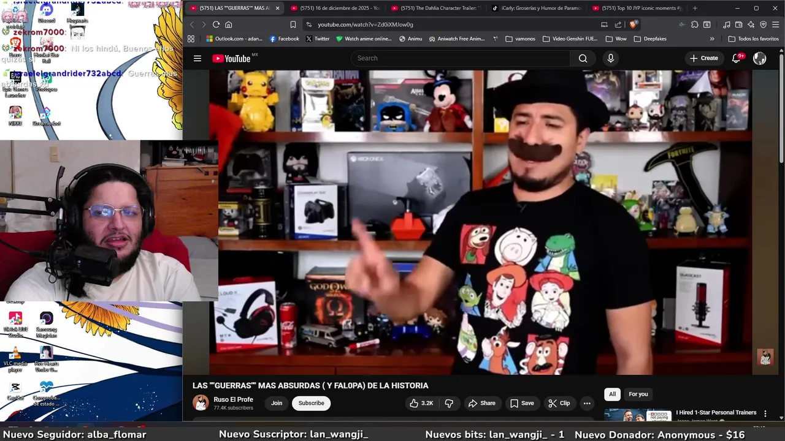The image size is (785, 441).
Task: Subscribe to Ruso El Profe channel
Action: click(311, 403)
